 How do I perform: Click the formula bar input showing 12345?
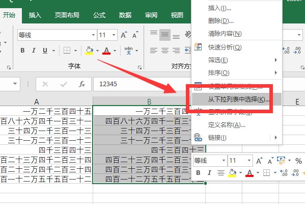pos(142,84)
